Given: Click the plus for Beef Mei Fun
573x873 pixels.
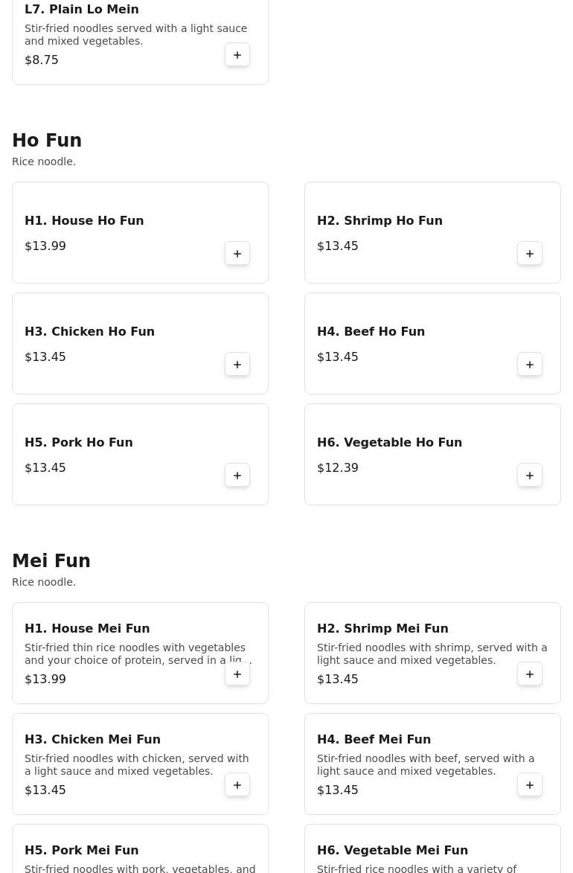Looking at the screenshot, I should coord(530,785).
